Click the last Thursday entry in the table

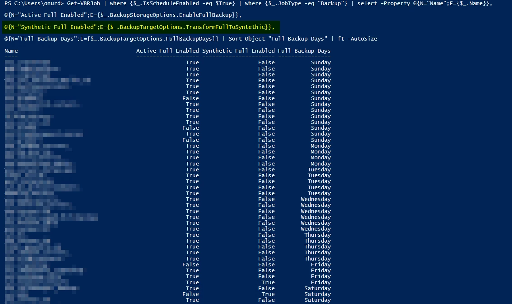[317, 259]
